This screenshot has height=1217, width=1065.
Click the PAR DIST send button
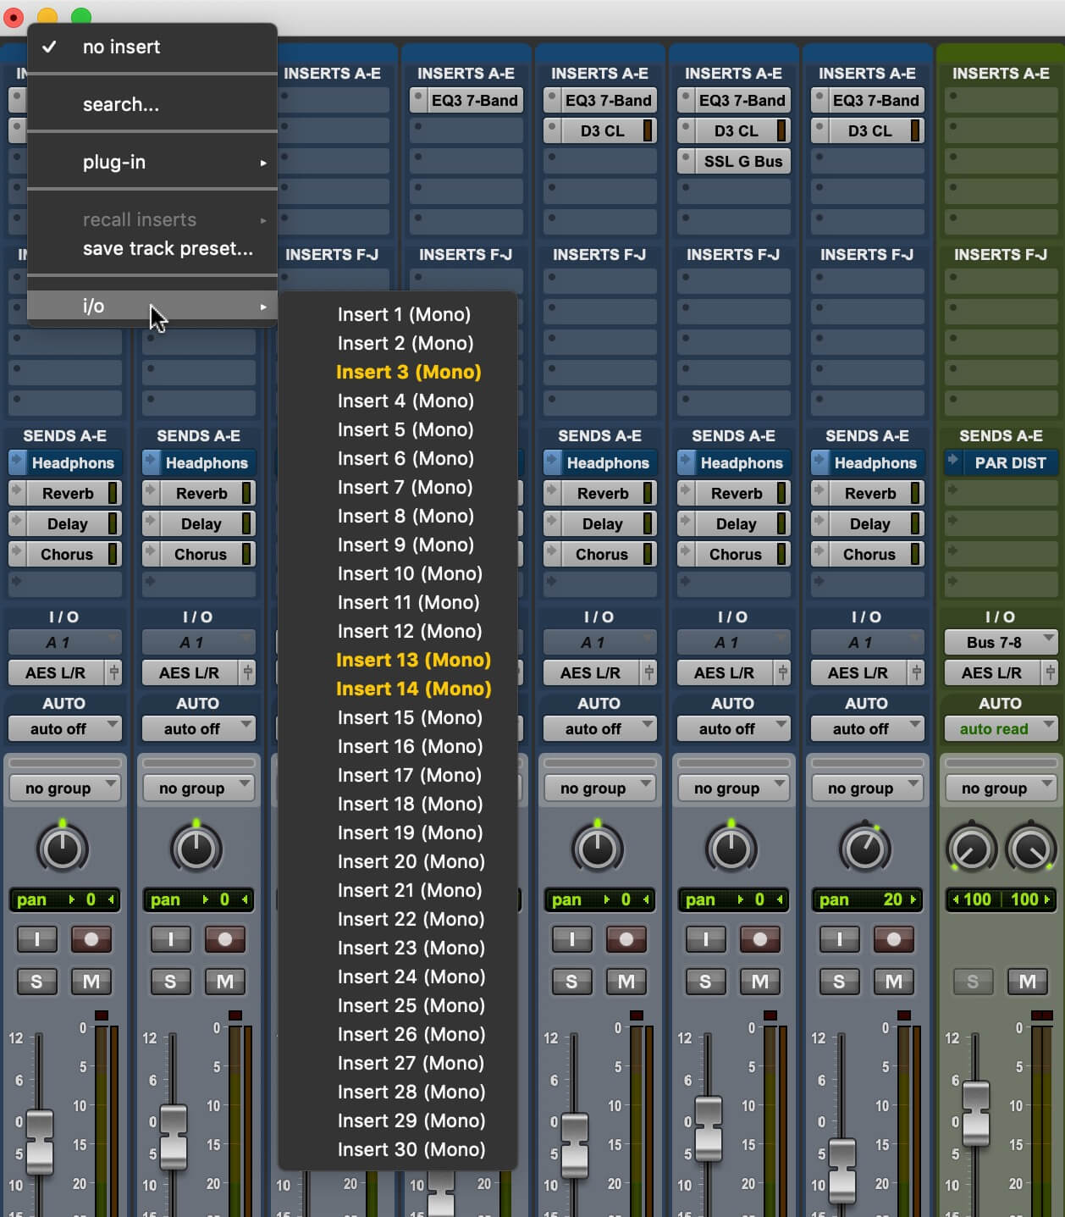click(x=1010, y=462)
